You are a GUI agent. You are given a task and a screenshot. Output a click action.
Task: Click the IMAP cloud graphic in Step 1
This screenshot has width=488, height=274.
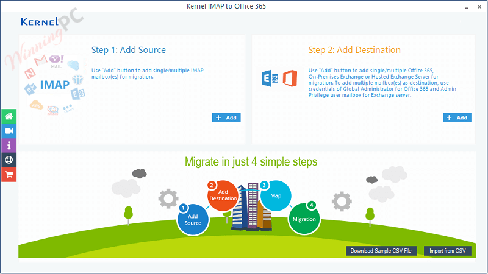point(54,85)
